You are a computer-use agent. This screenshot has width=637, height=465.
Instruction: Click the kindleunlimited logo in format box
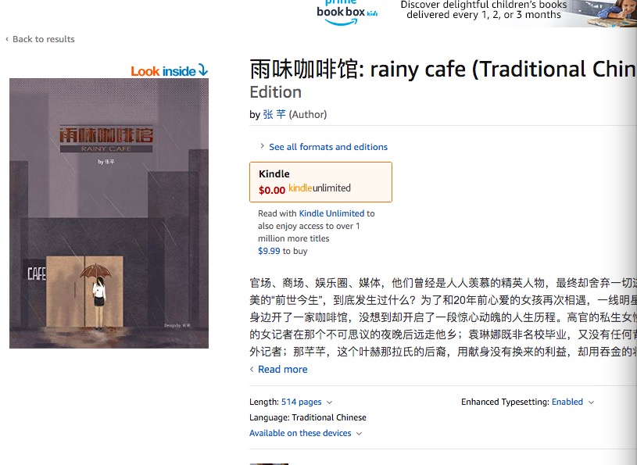tap(320, 188)
